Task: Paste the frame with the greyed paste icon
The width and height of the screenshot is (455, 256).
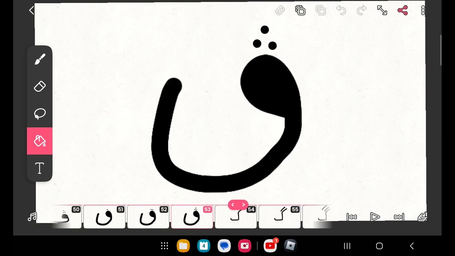Action: [x=321, y=11]
